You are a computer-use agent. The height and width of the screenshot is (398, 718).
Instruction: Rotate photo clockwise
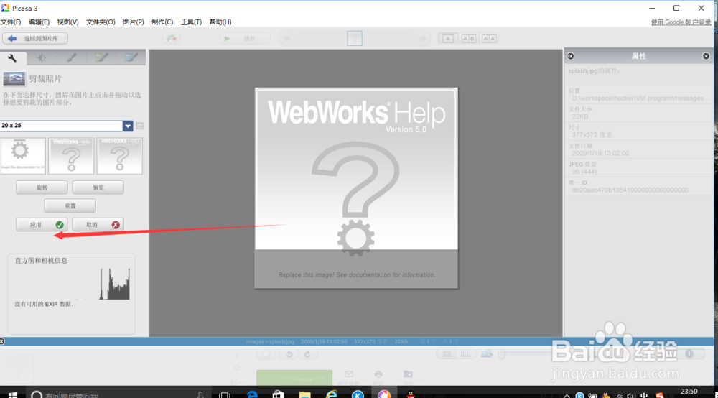tap(308, 354)
